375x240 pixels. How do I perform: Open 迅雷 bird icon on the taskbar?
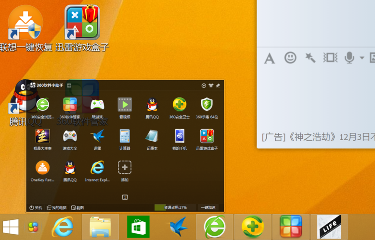177,227
